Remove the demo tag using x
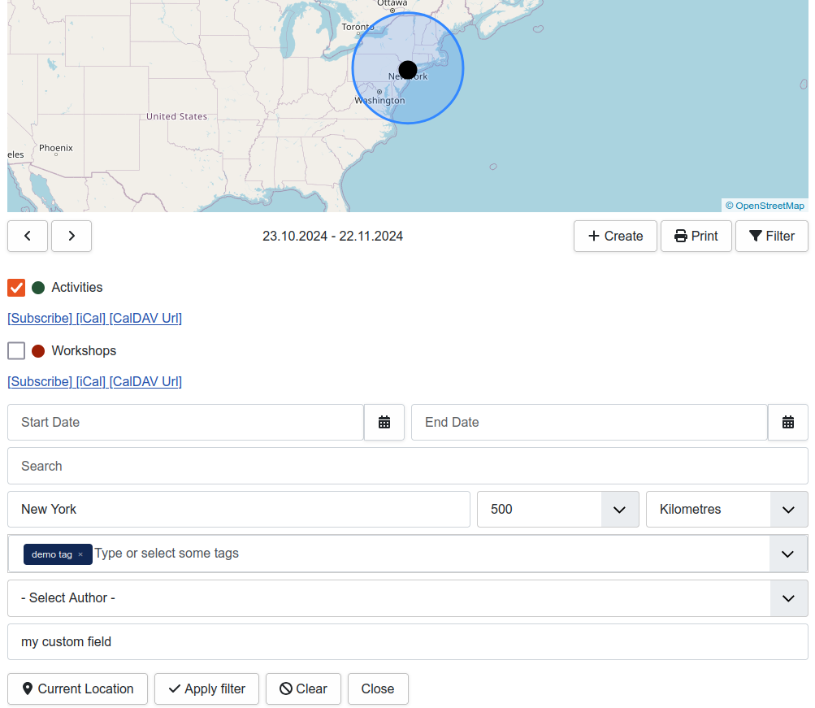 pyautogui.click(x=80, y=554)
